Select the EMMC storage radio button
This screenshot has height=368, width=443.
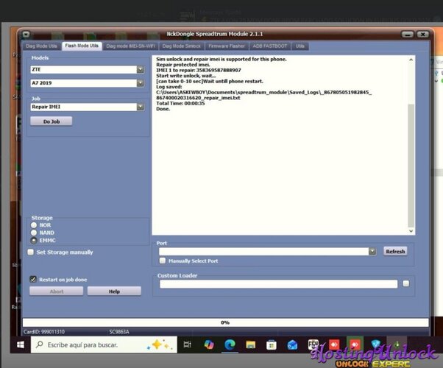click(34, 240)
